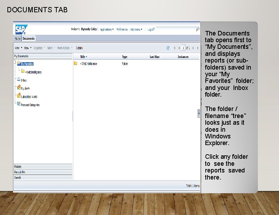This screenshot has height=215, width=279.
Task: Click the Welcome: Dynasty Coley text
Action: point(84,29)
